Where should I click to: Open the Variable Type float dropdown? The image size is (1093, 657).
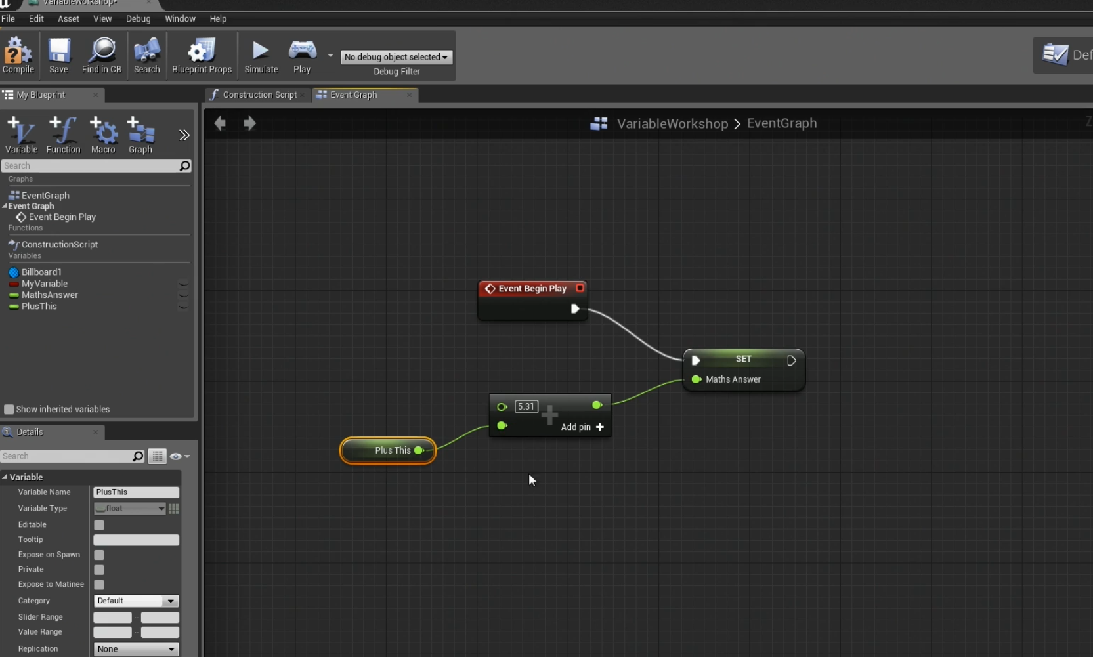pos(129,509)
